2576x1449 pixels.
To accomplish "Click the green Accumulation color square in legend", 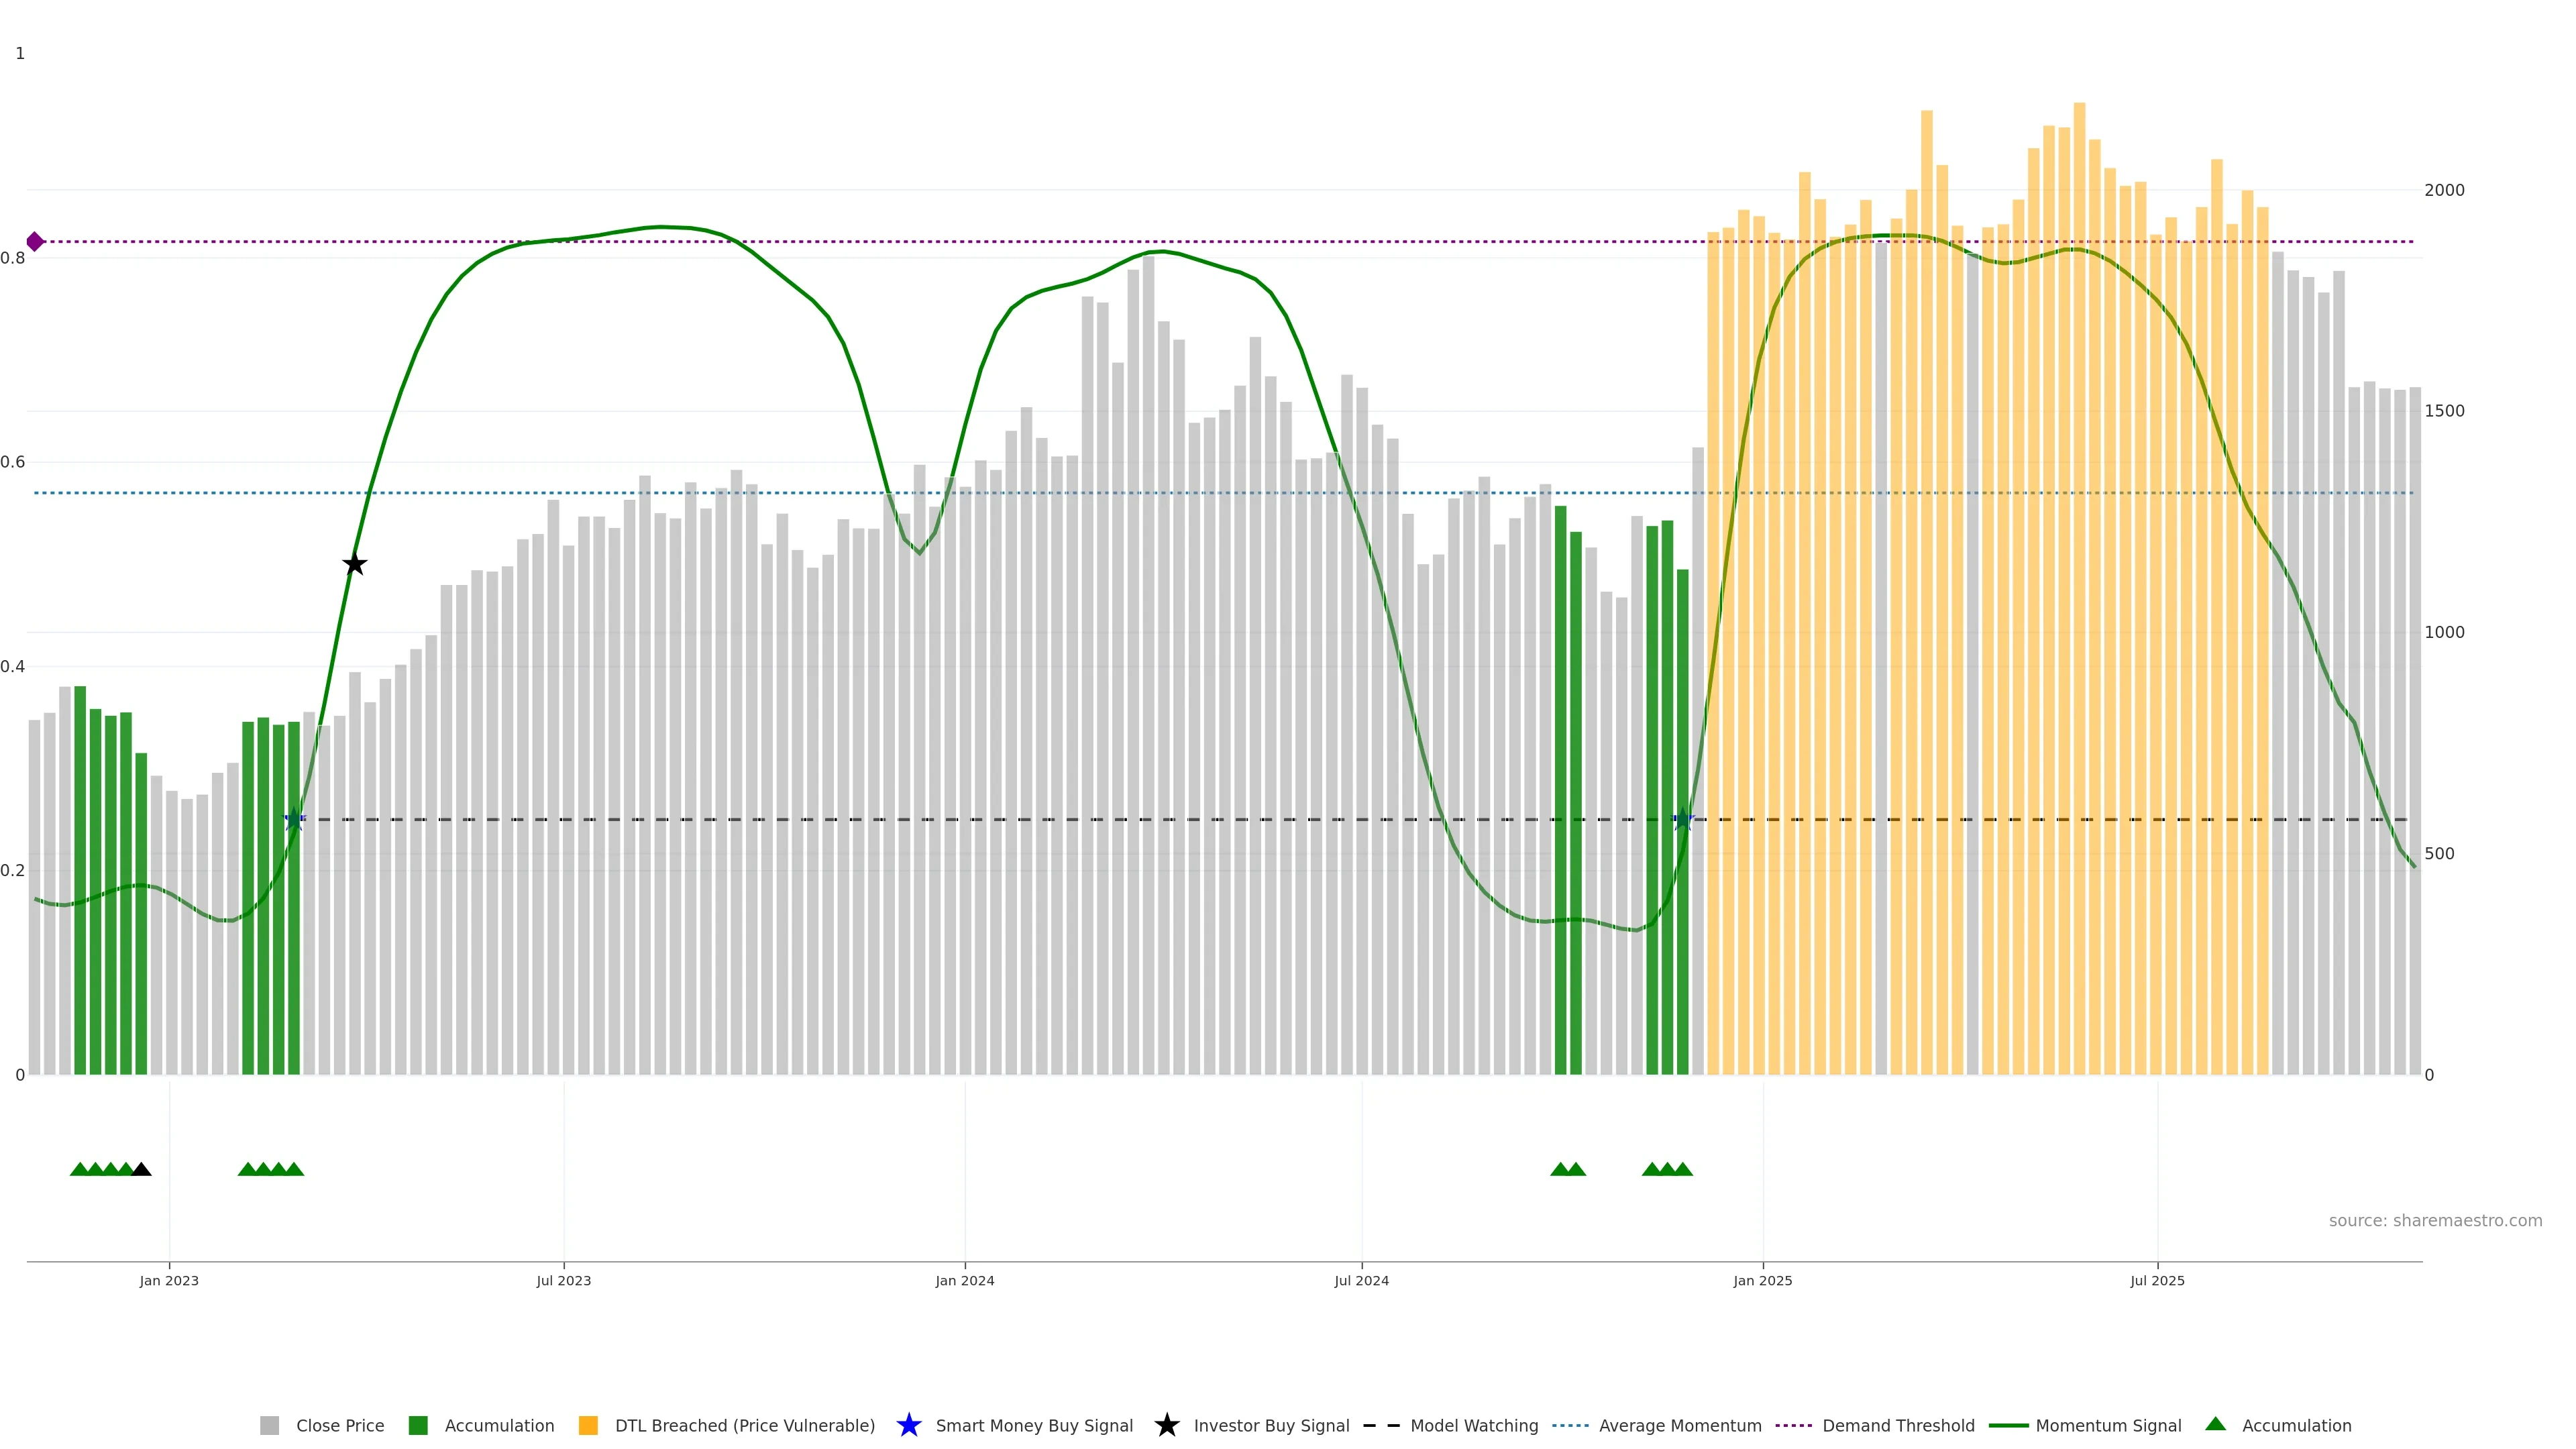I will [x=418, y=1425].
